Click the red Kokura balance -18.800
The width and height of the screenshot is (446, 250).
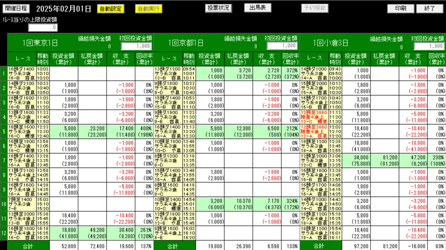(414, 146)
